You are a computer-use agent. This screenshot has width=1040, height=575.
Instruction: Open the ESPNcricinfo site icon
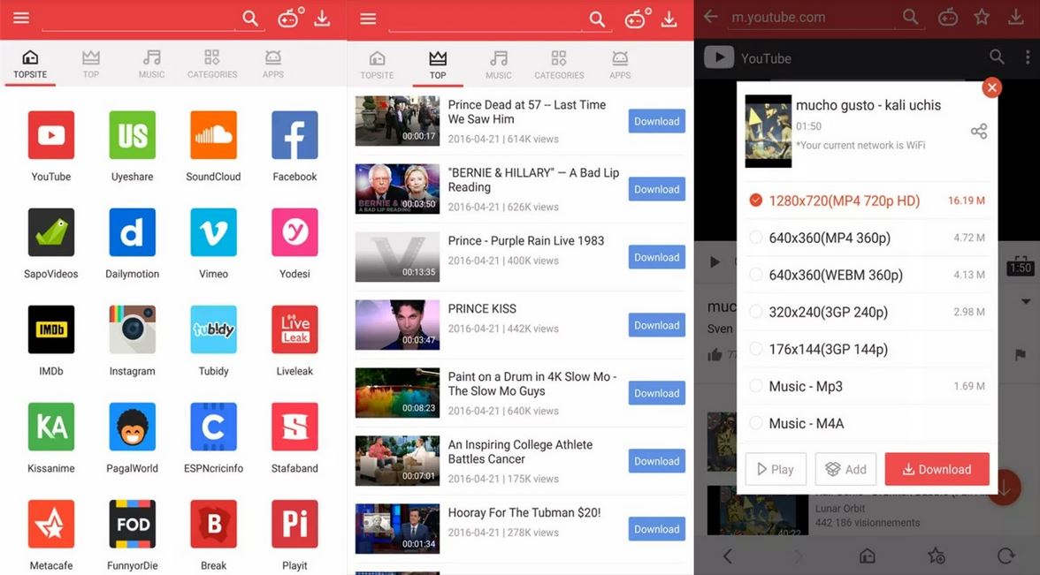214,427
